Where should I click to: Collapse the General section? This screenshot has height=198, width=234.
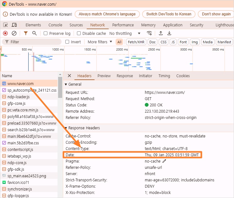pos(66,84)
